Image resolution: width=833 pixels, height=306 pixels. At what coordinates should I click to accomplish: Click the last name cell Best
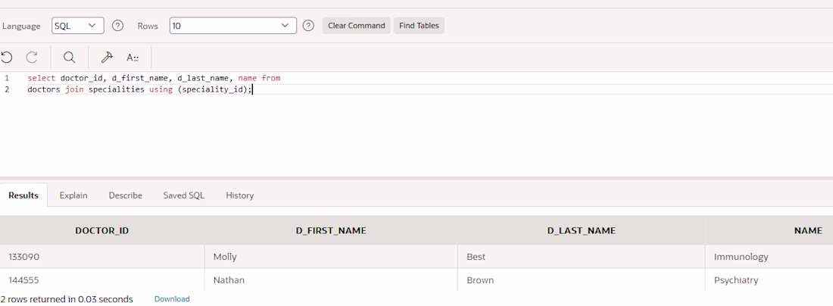tap(581, 257)
